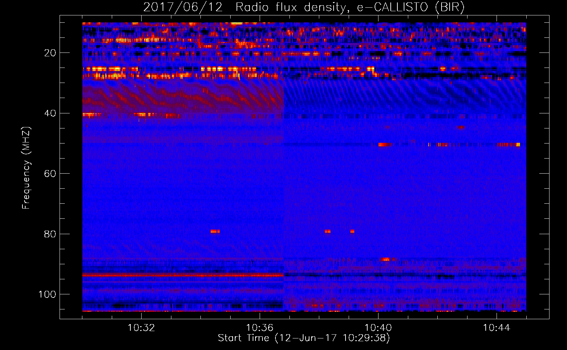This screenshot has height=350, width=567.
Task: Select the '60' frequency tick label
Action: 50,174
